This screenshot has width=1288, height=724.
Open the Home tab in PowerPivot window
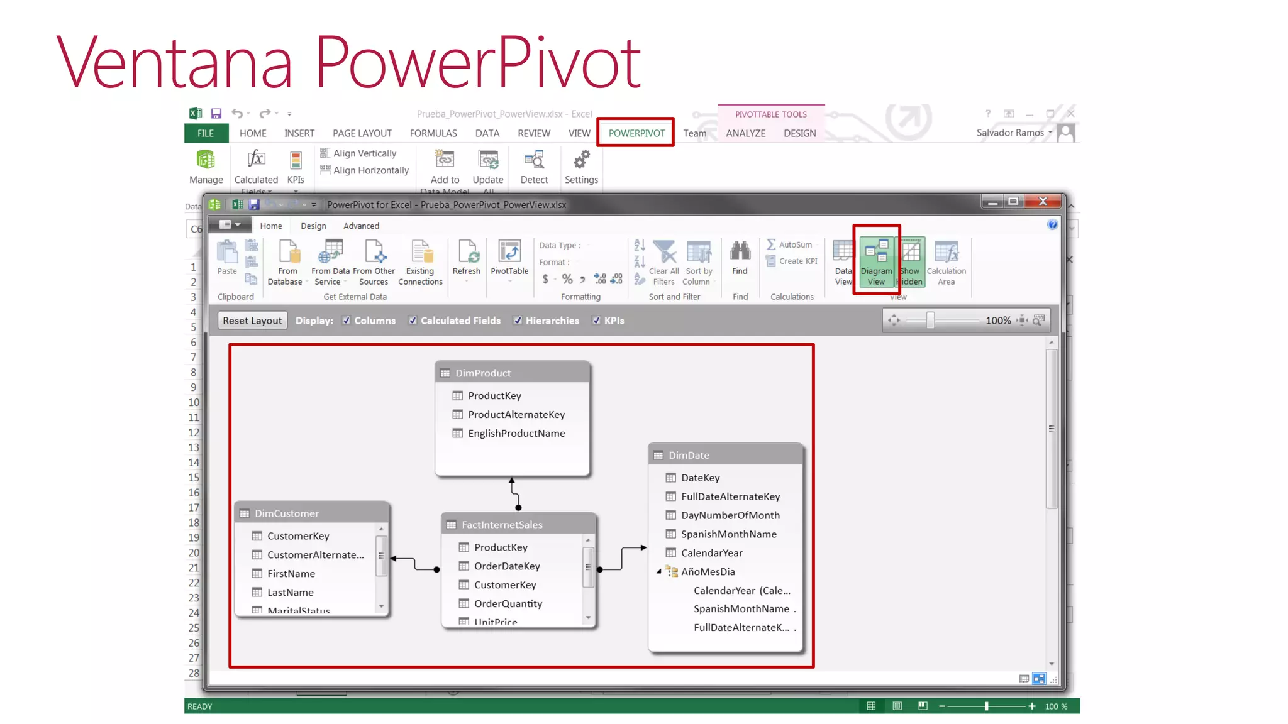click(271, 226)
